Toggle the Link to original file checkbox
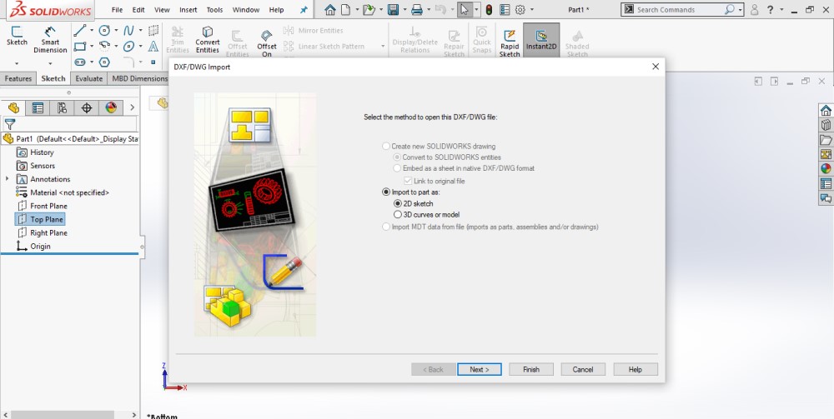The image size is (834, 419). (408, 181)
